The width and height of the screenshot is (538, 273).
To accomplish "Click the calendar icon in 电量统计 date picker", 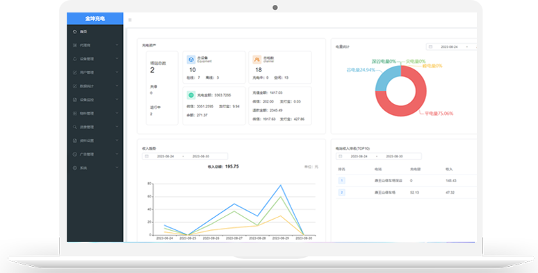I will coord(430,46).
